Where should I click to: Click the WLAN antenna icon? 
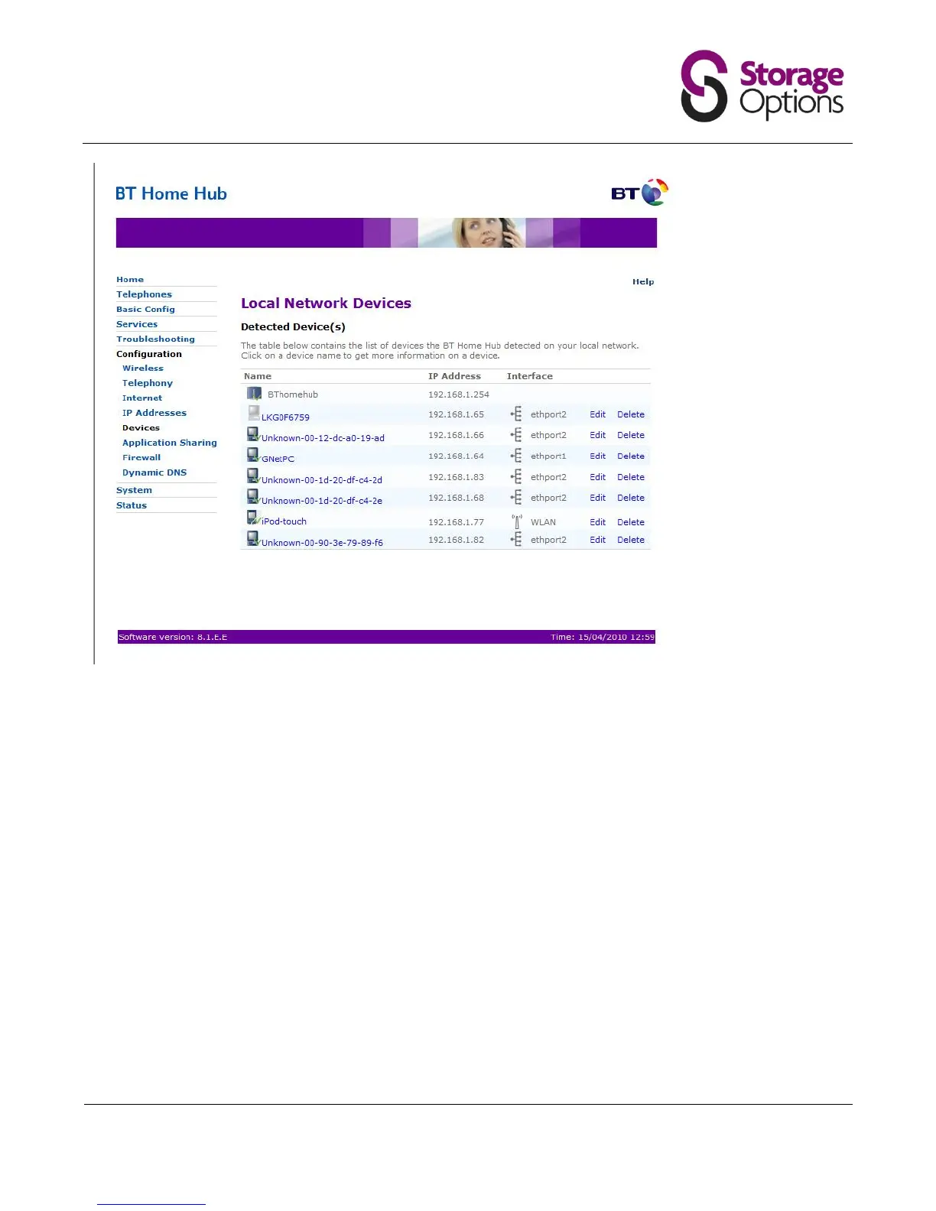point(517,521)
